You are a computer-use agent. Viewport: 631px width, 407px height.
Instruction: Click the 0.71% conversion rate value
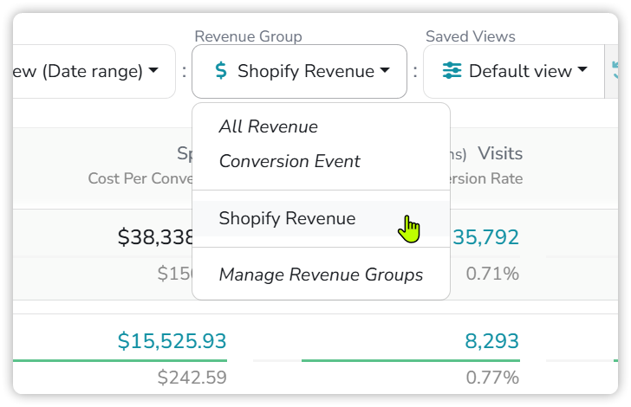492,274
